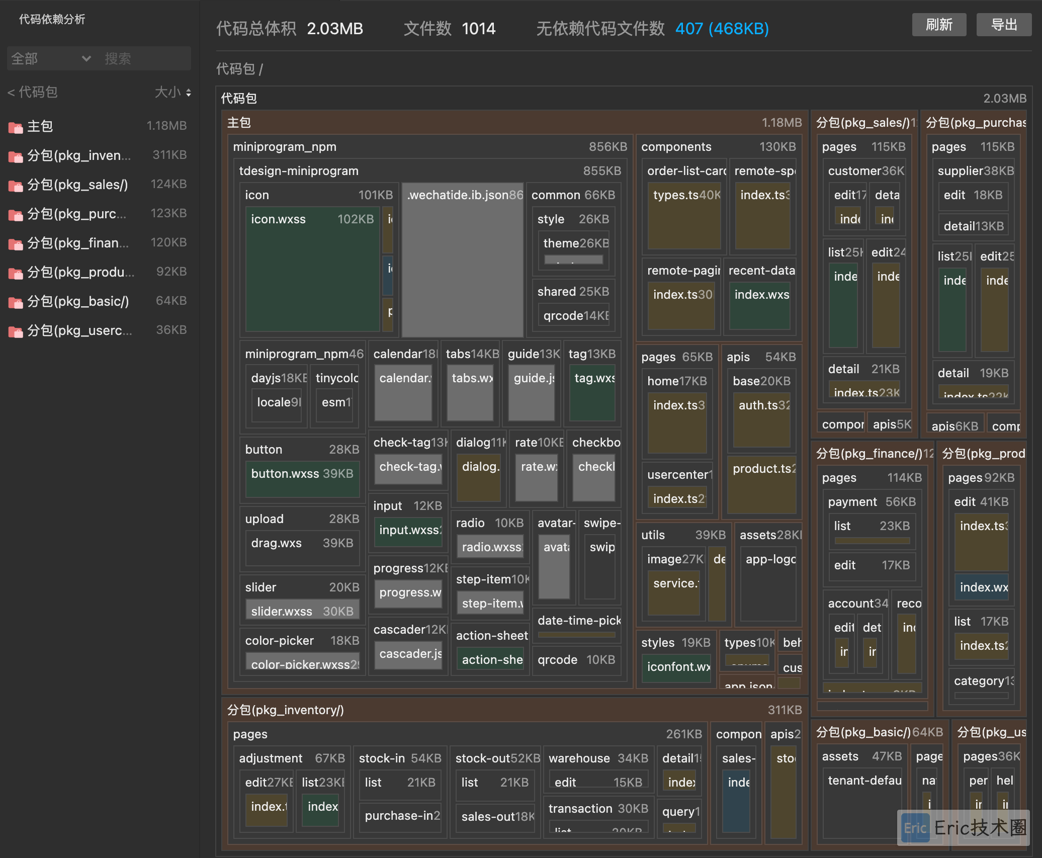
Task: Click the 407 (468KB) unused files link
Action: (x=721, y=29)
